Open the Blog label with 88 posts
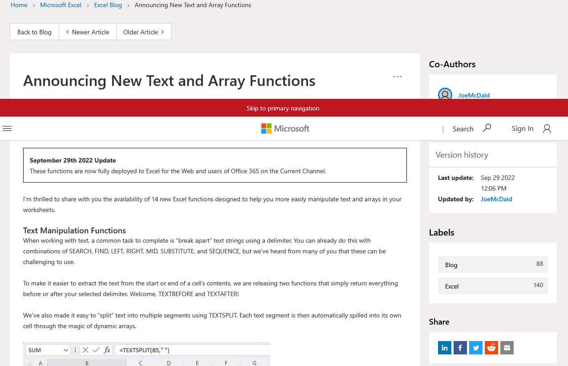This screenshot has height=366, width=568. (x=493, y=264)
